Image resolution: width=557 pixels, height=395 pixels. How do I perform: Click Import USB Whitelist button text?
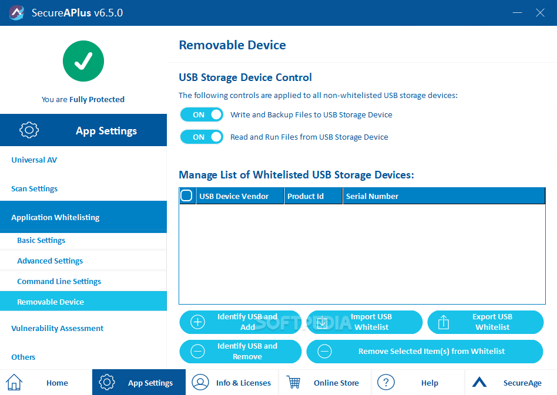click(371, 322)
